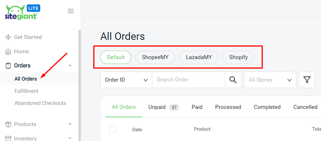This screenshot has width=321, height=141.
Task: Click the Search Order input field
Action: point(188,80)
